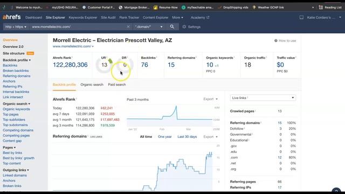Open Ahrefs Rank Export dropdown
The height and width of the screenshot is (194, 345).
[x=211, y=99]
